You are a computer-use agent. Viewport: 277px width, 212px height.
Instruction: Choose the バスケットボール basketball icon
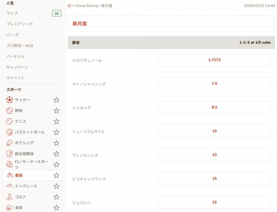point(10,132)
